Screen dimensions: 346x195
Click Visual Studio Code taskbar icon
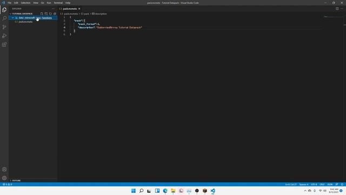212,191
